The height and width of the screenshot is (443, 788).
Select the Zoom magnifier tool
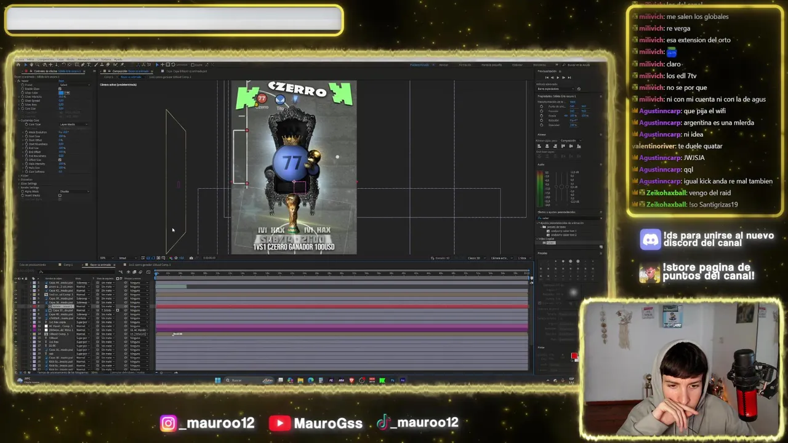coord(37,65)
